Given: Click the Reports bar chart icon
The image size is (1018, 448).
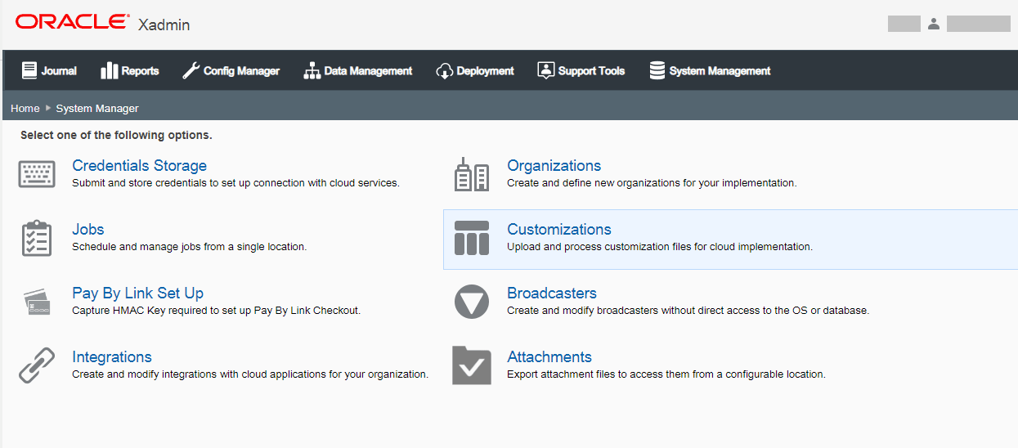Looking at the screenshot, I should coord(110,70).
